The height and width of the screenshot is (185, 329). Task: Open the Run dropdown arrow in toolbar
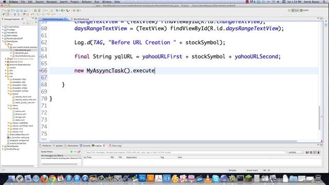tap(64, 10)
